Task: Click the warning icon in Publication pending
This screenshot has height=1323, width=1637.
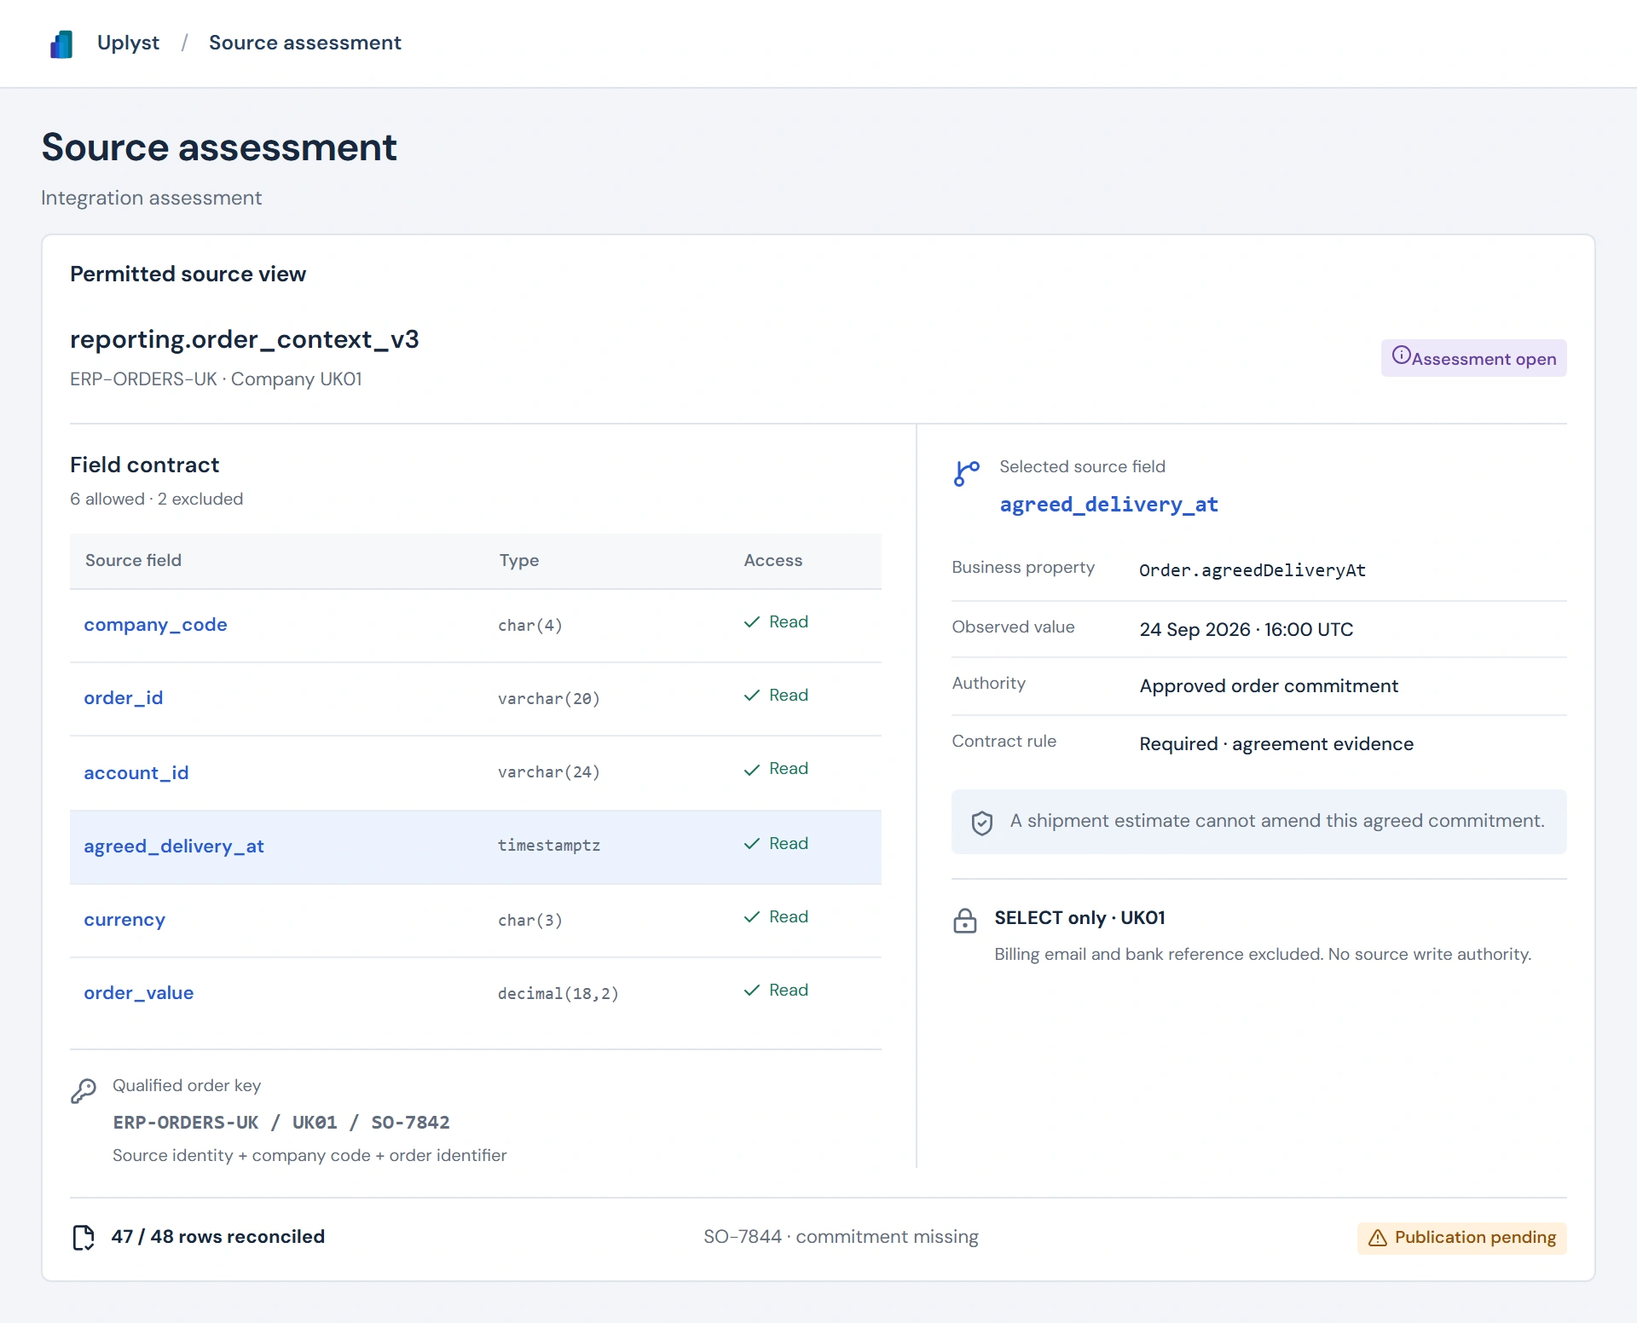Action: (x=1377, y=1238)
